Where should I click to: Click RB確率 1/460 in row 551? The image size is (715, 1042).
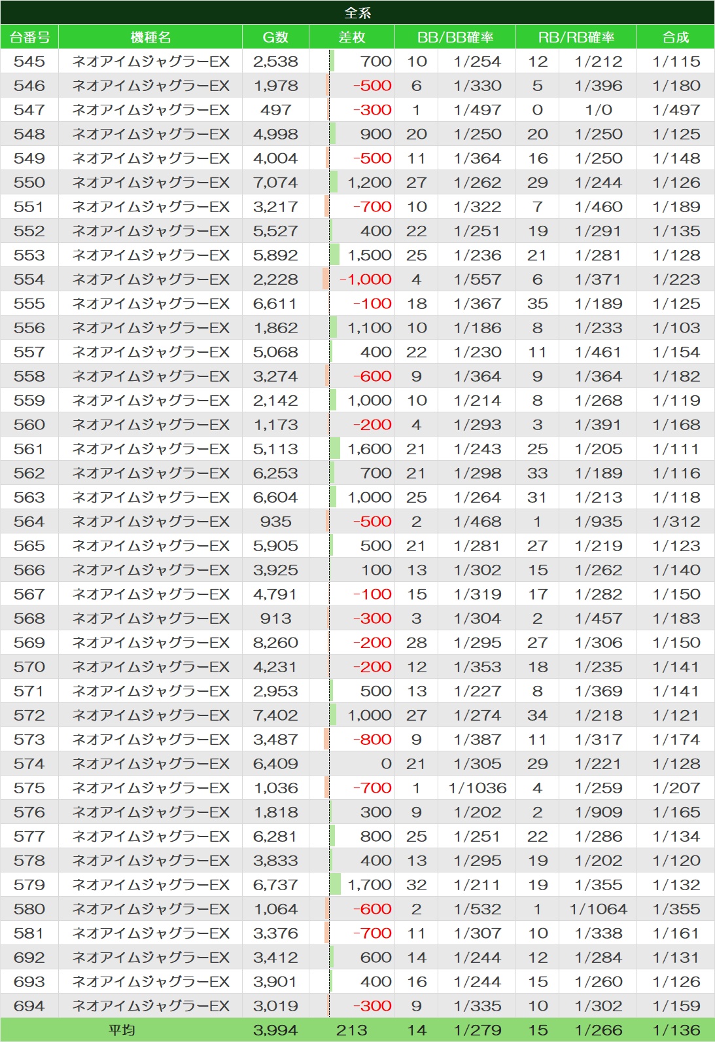[x=598, y=207]
